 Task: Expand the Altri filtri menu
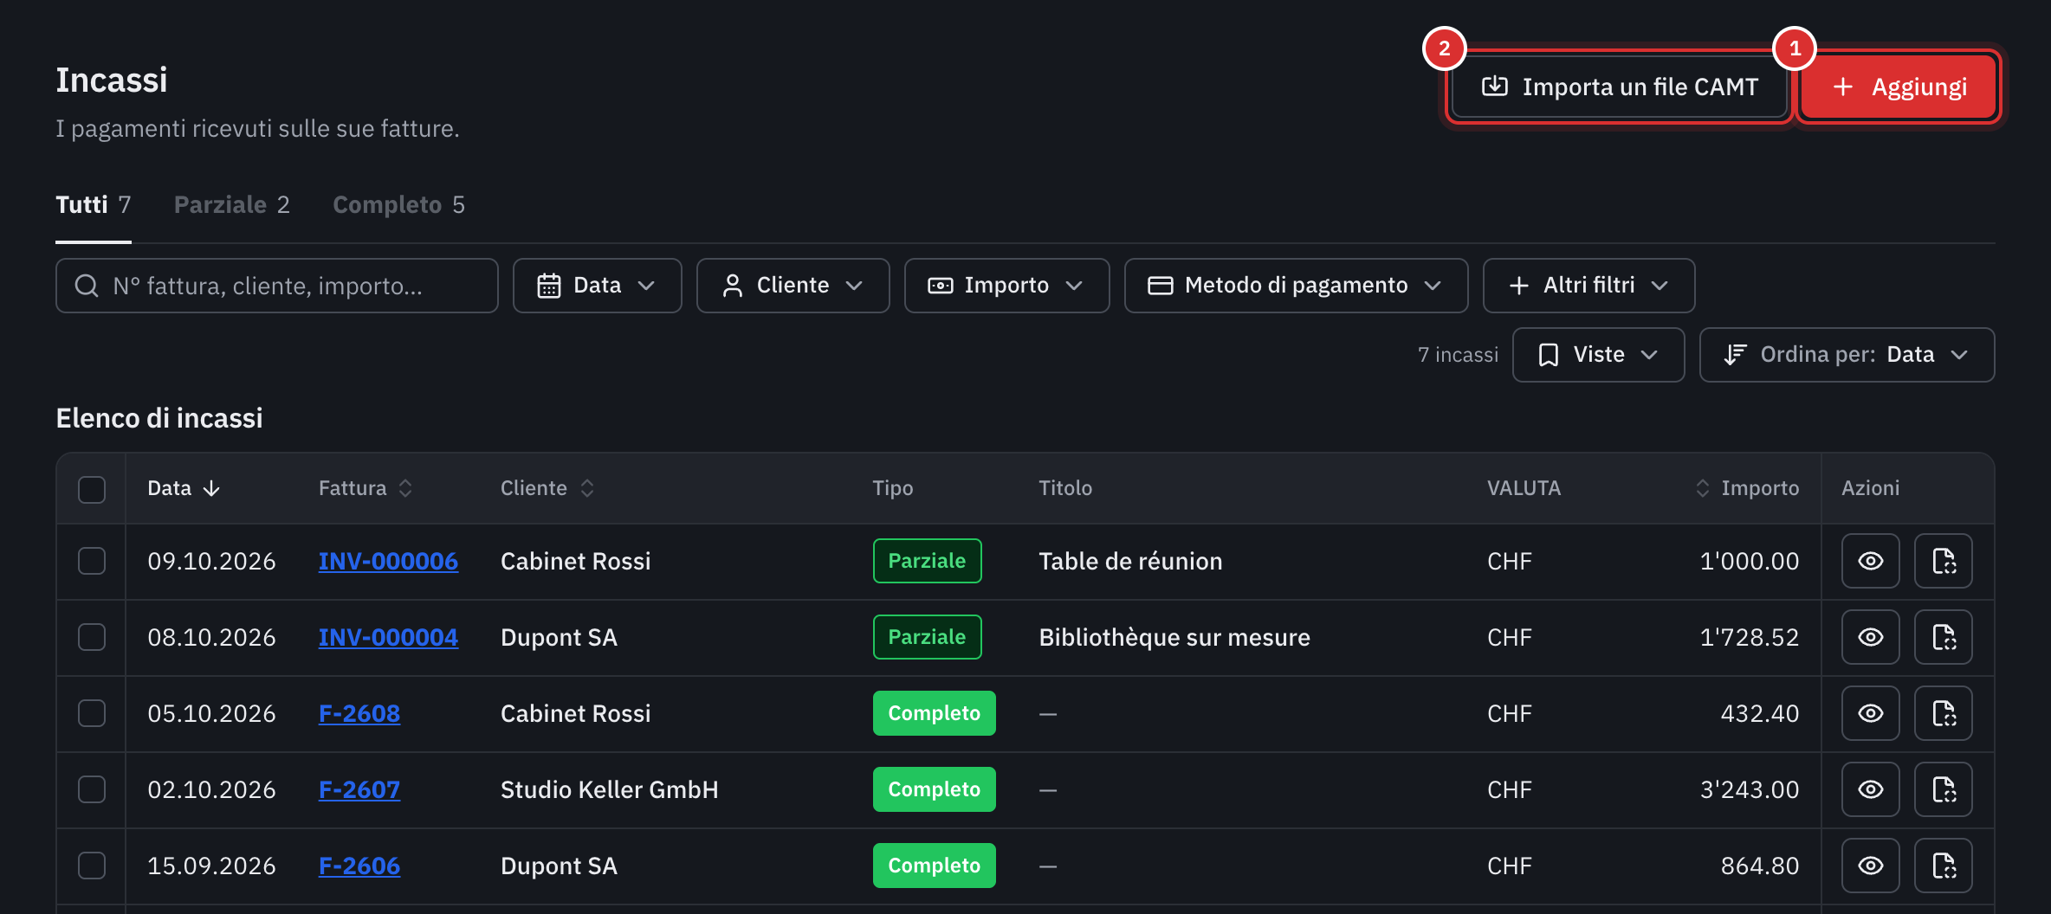(1588, 286)
